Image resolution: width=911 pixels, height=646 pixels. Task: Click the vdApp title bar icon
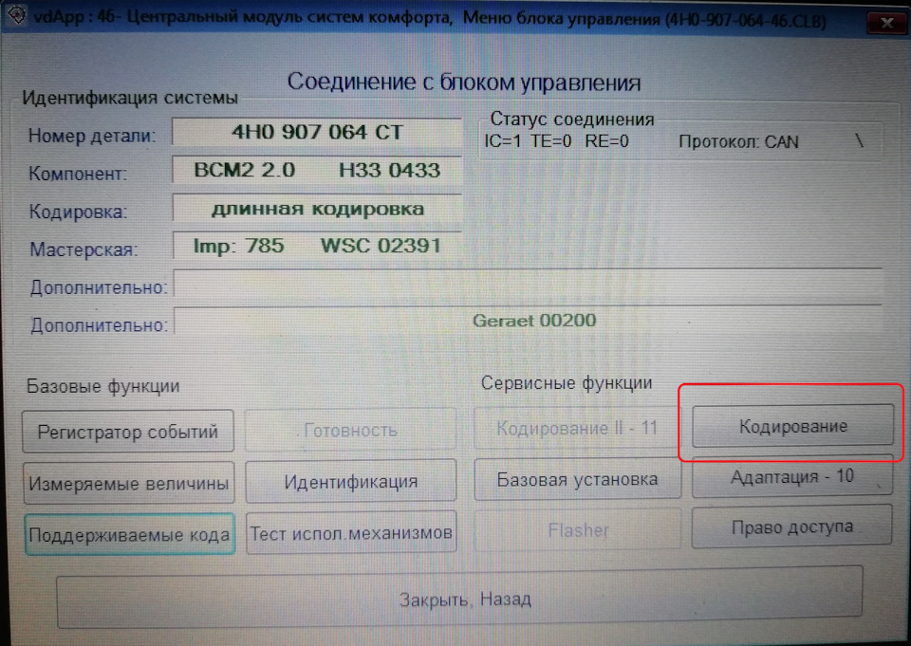[16, 16]
